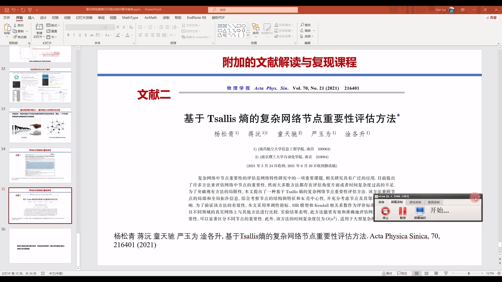Toggle the 批注 comments pane
This screenshot has width=502, height=282.
402,273
